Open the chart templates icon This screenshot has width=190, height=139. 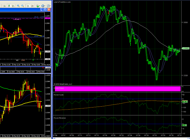[x=48, y=6]
